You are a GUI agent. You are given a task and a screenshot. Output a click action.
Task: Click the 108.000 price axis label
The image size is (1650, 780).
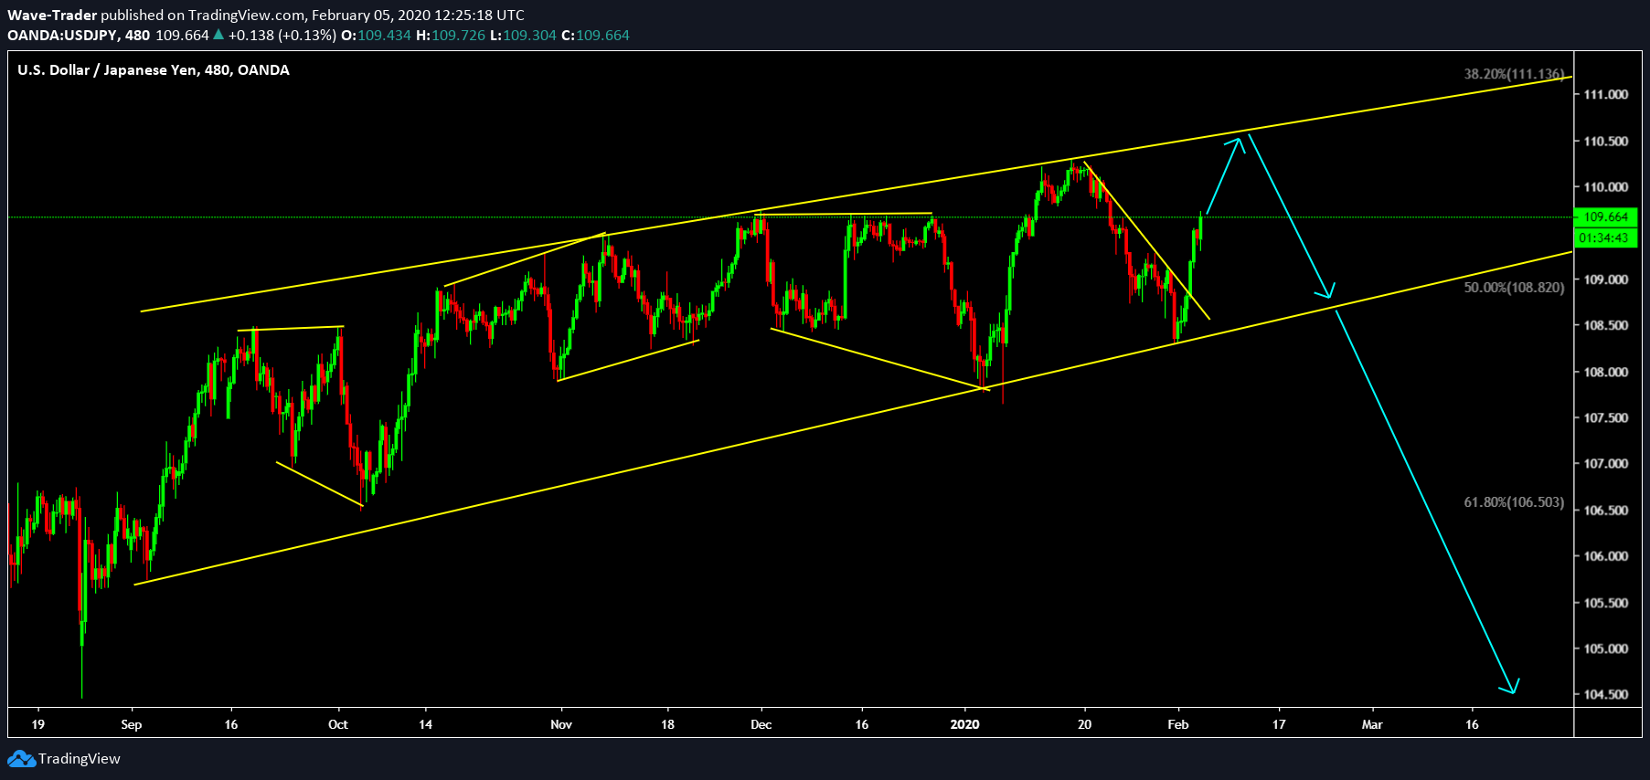coord(1606,372)
